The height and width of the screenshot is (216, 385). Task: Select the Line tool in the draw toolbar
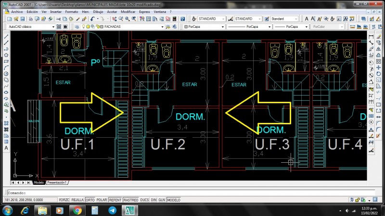coord(6,36)
